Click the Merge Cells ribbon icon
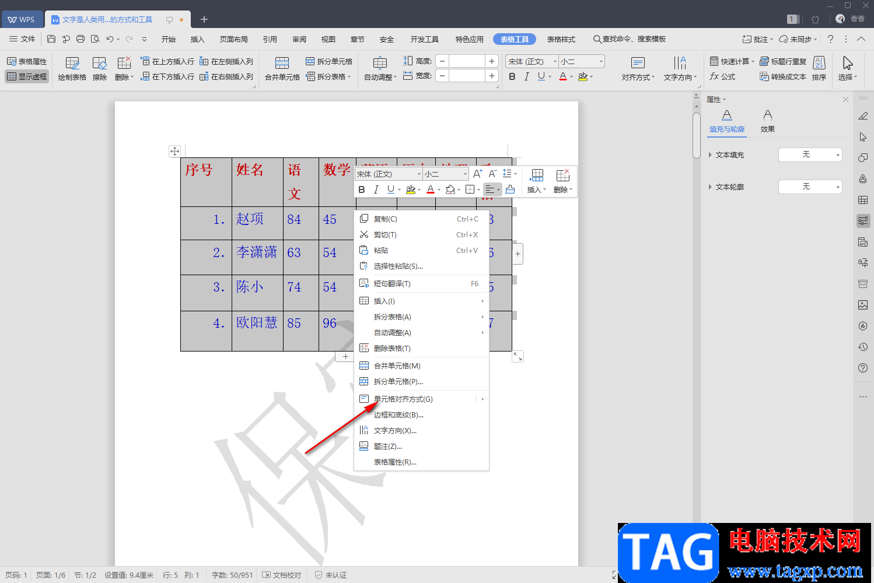Viewport: 874px width, 583px height. (x=282, y=69)
